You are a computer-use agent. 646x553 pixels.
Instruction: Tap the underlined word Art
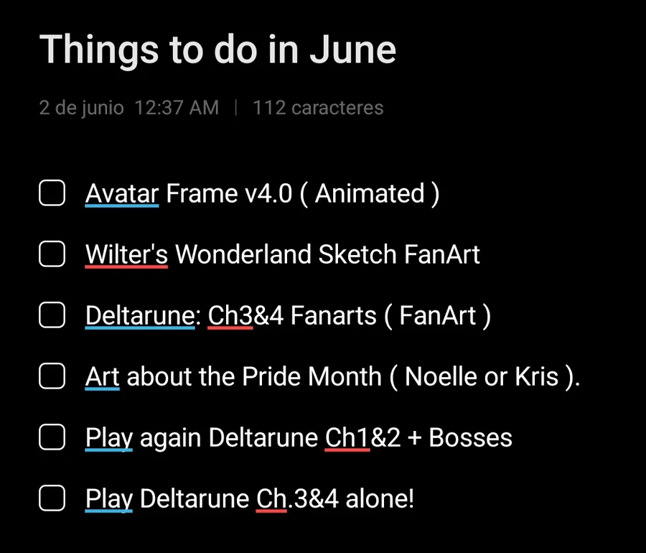click(102, 376)
